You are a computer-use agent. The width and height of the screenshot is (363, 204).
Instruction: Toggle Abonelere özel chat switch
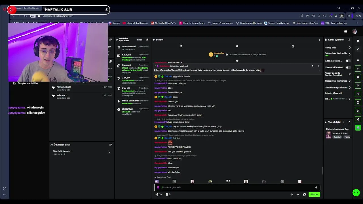348,61
